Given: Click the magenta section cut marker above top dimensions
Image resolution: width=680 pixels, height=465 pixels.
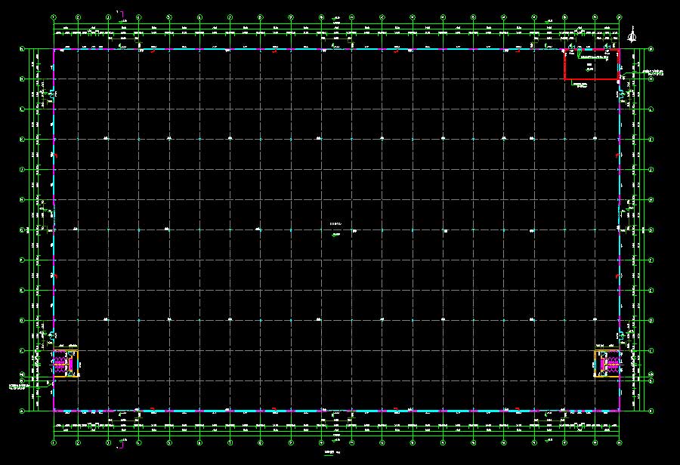Looking at the screenshot, I should point(123,14).
